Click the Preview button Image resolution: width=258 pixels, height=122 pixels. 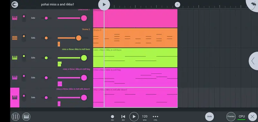[x=231, y=117]
